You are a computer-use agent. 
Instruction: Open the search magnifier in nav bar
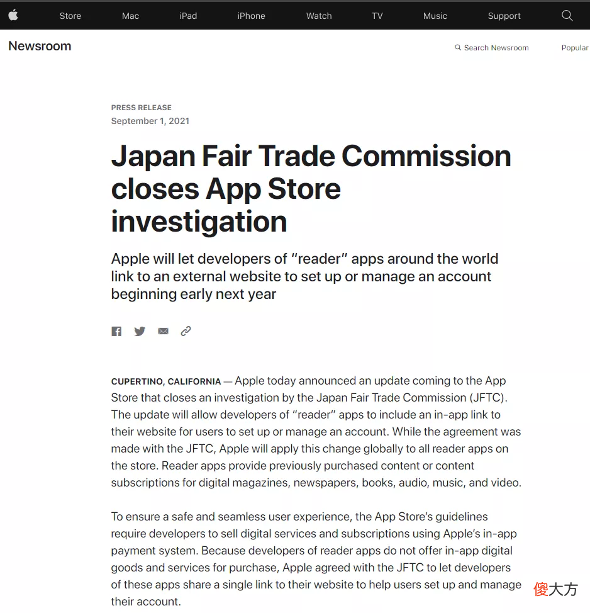pyautogui.click(x=567, y=16)
